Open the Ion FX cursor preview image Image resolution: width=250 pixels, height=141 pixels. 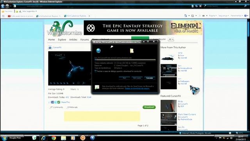coord(70,68)
